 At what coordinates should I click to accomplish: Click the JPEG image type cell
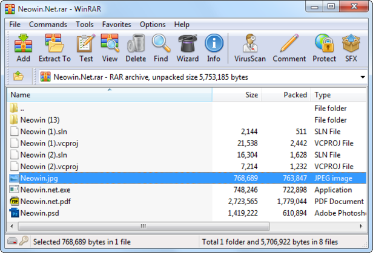pos(333,178)
